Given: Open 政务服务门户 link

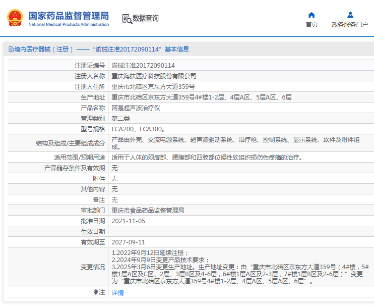Looking at the screenshot, I should click(350, 24).
